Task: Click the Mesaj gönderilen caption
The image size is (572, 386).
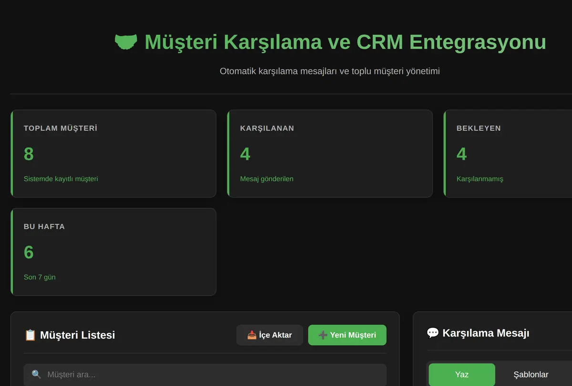Action: [267, 179]
